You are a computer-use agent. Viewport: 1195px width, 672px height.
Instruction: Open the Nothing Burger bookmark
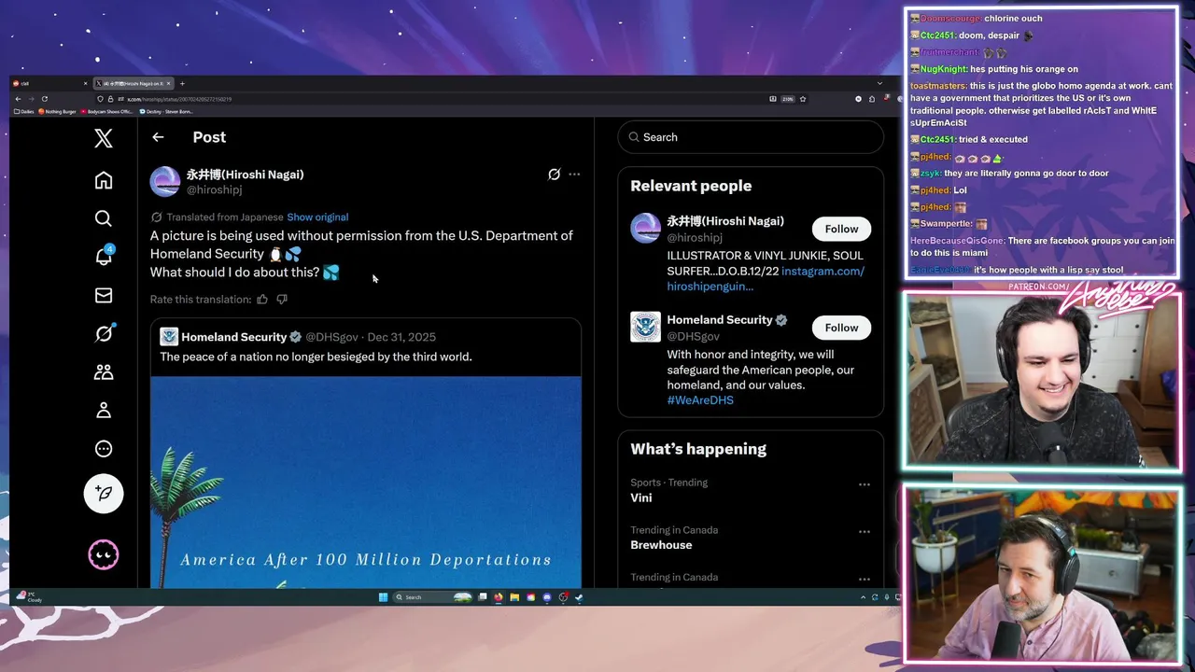[57, 111]
